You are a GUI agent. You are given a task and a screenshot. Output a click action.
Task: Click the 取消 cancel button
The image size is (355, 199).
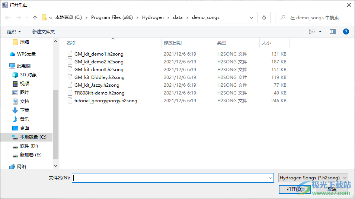(x=332, y=189)
